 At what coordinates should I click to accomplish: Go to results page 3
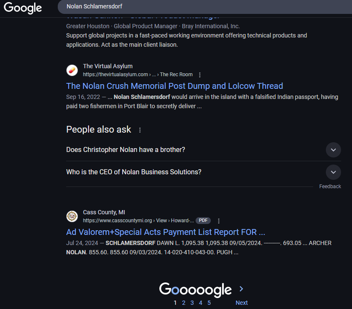pos(192,303)
